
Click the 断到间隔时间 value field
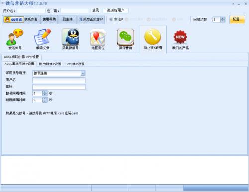tap(38, 100)
